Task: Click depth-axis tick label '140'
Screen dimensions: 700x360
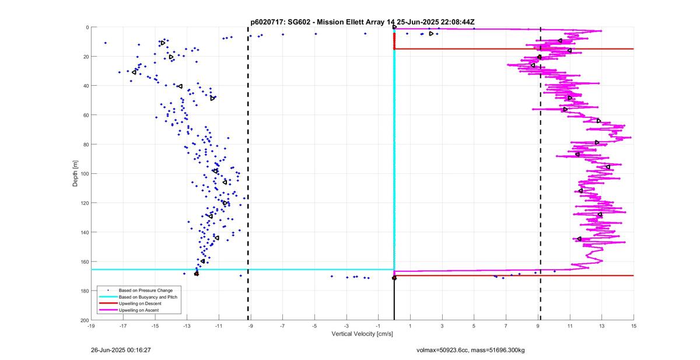Action: click(x=84, y=232)
